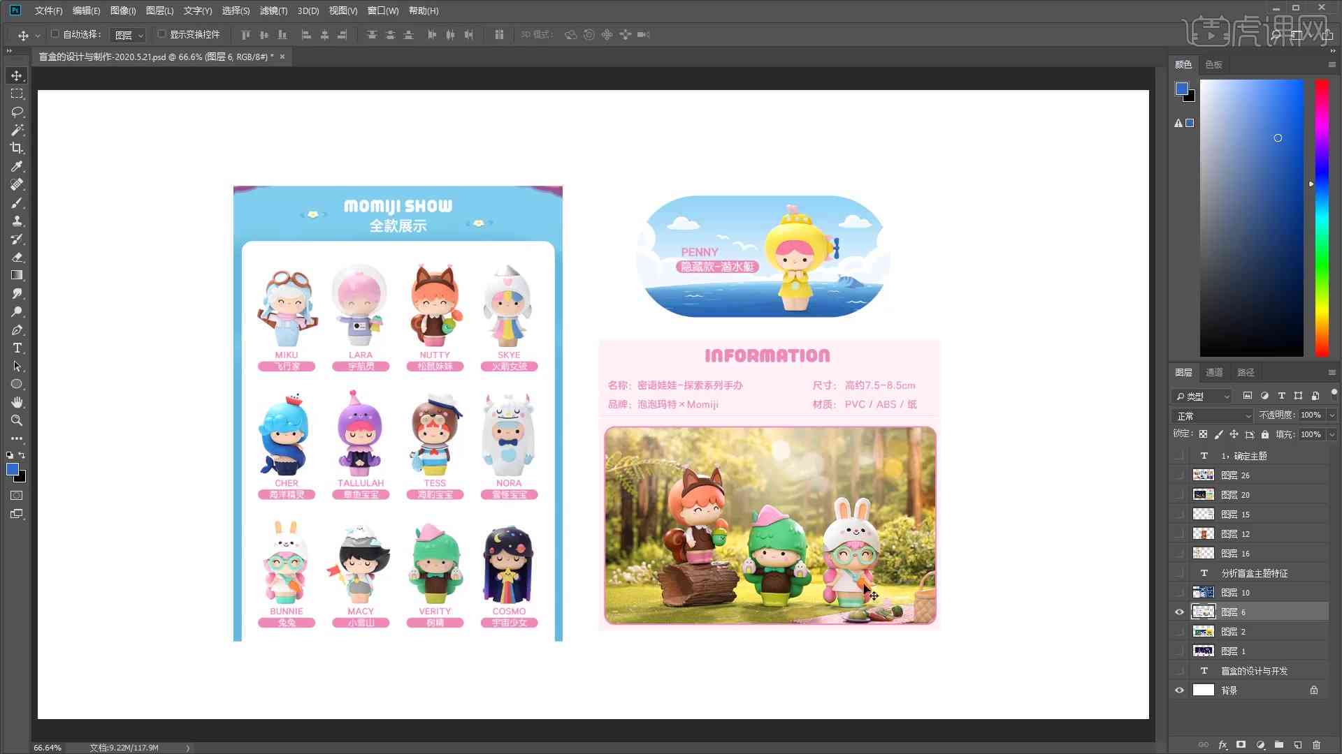Delete the selected layer
The image size is (1342, 754).
click(x=1317, y=745)
